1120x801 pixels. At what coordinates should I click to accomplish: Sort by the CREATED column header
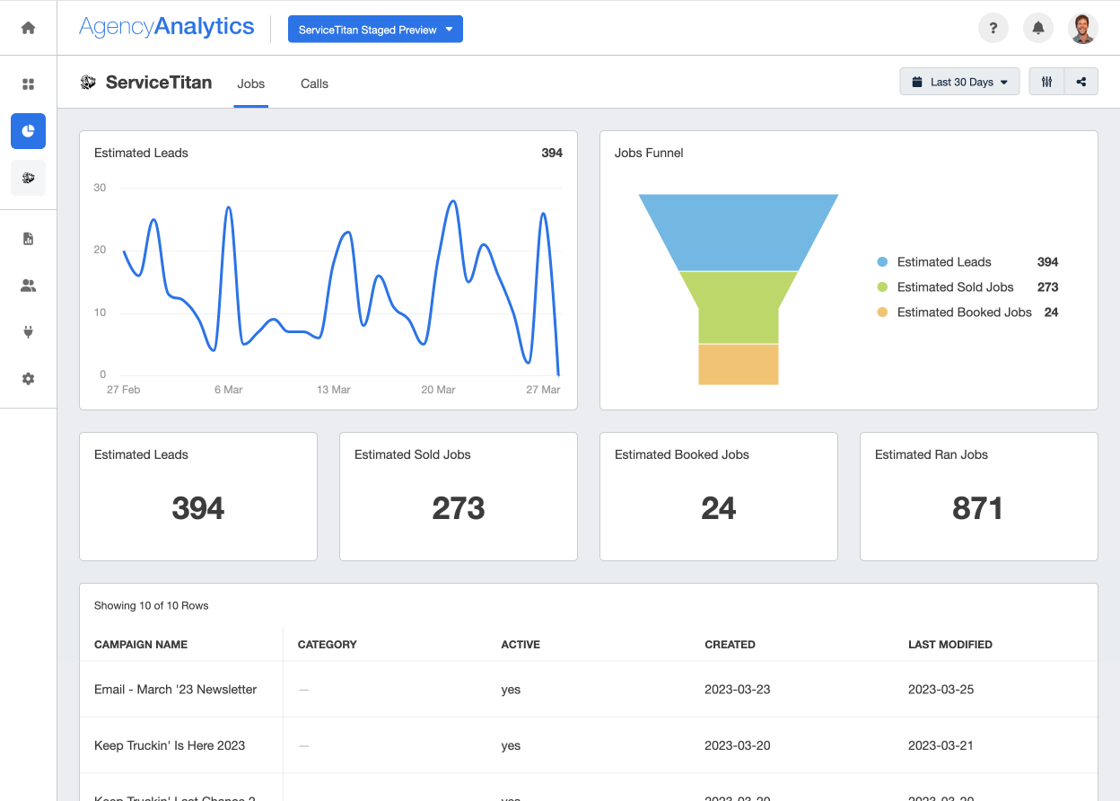point(730,645)
